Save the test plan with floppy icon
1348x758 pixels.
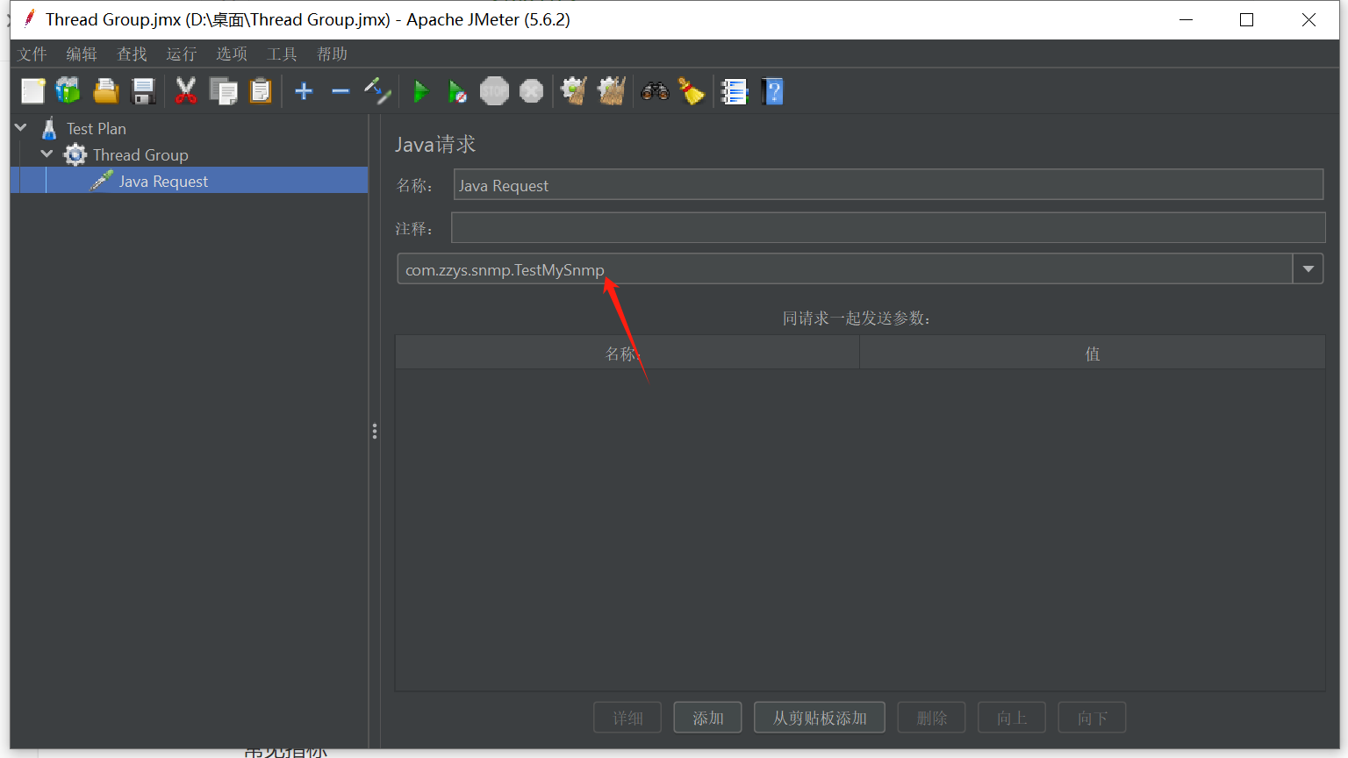(143, 91)
